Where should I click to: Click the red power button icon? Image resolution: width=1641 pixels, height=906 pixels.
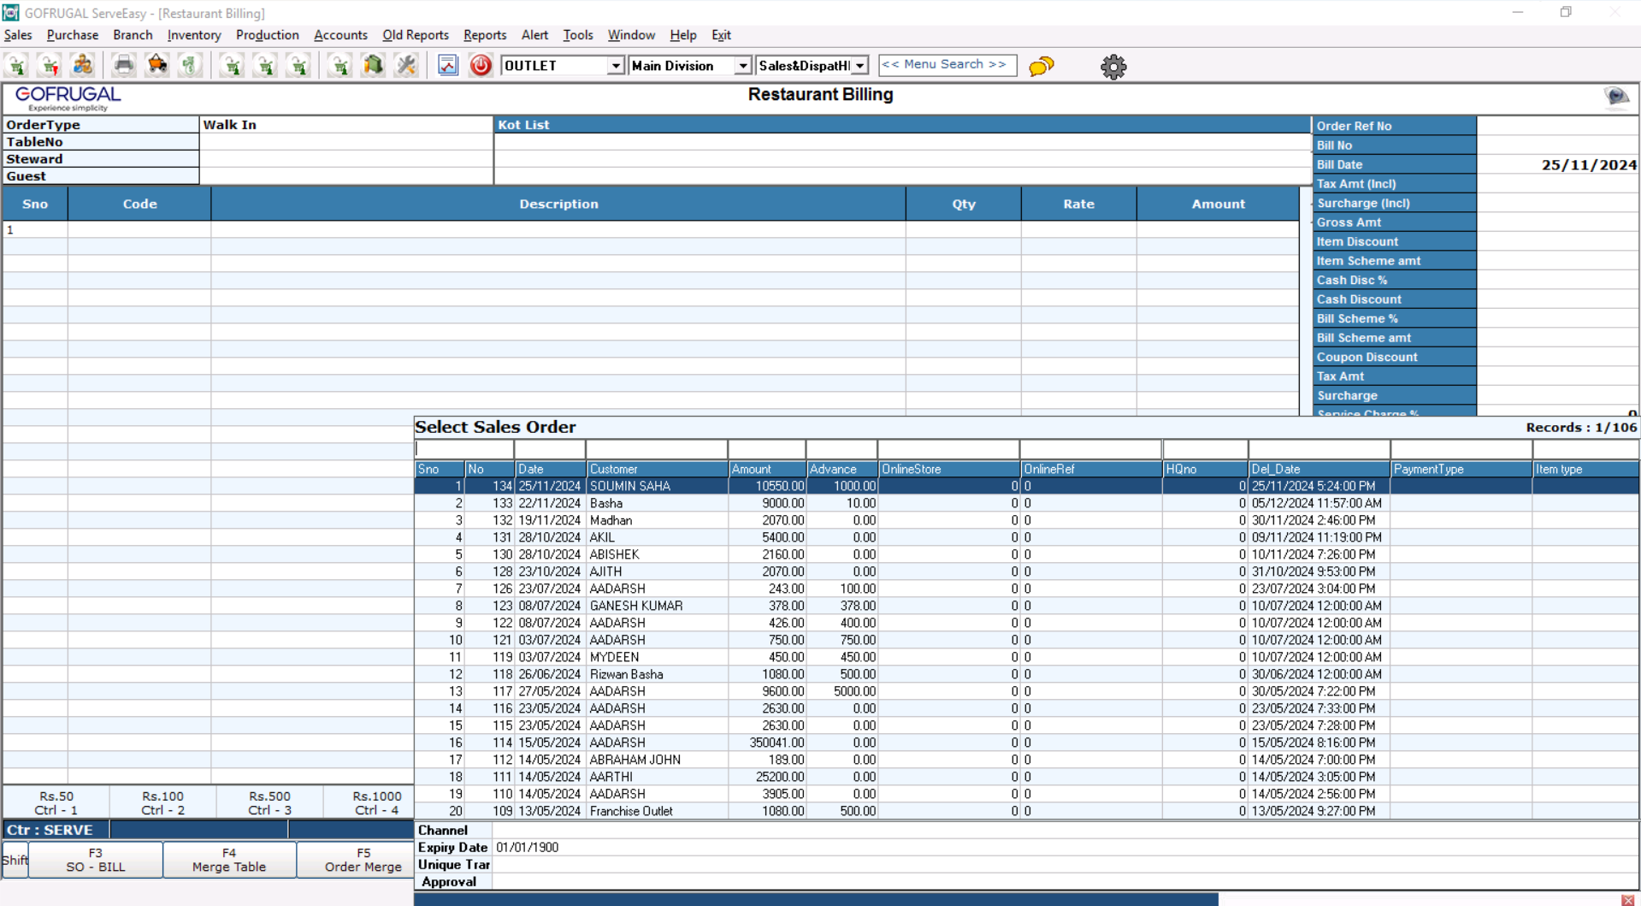coord(481,65)
